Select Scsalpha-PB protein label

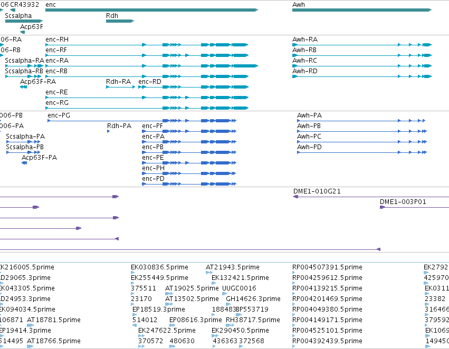tap(25, 147)
